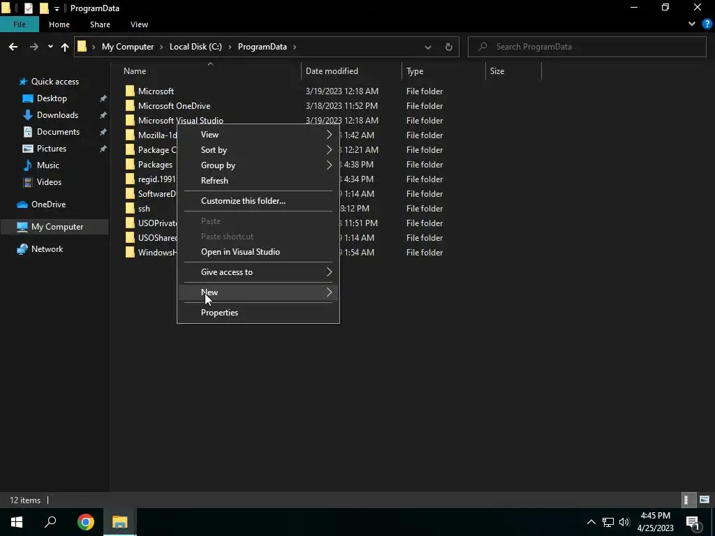Switch to the Home ribbon tab
Screen dimensions: 715x536
click(x=59, y=24)
